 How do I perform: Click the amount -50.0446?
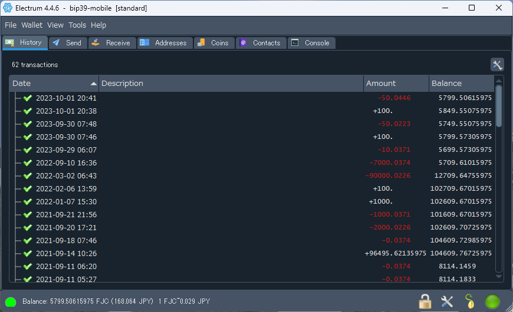pyautogui.click(x=394, y=98)
